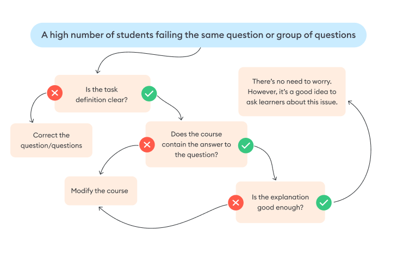Screen dimensions: 397x255
Task: Click the short arrow from the course question to 'Modify the course'
Action: tap(111, 157)
